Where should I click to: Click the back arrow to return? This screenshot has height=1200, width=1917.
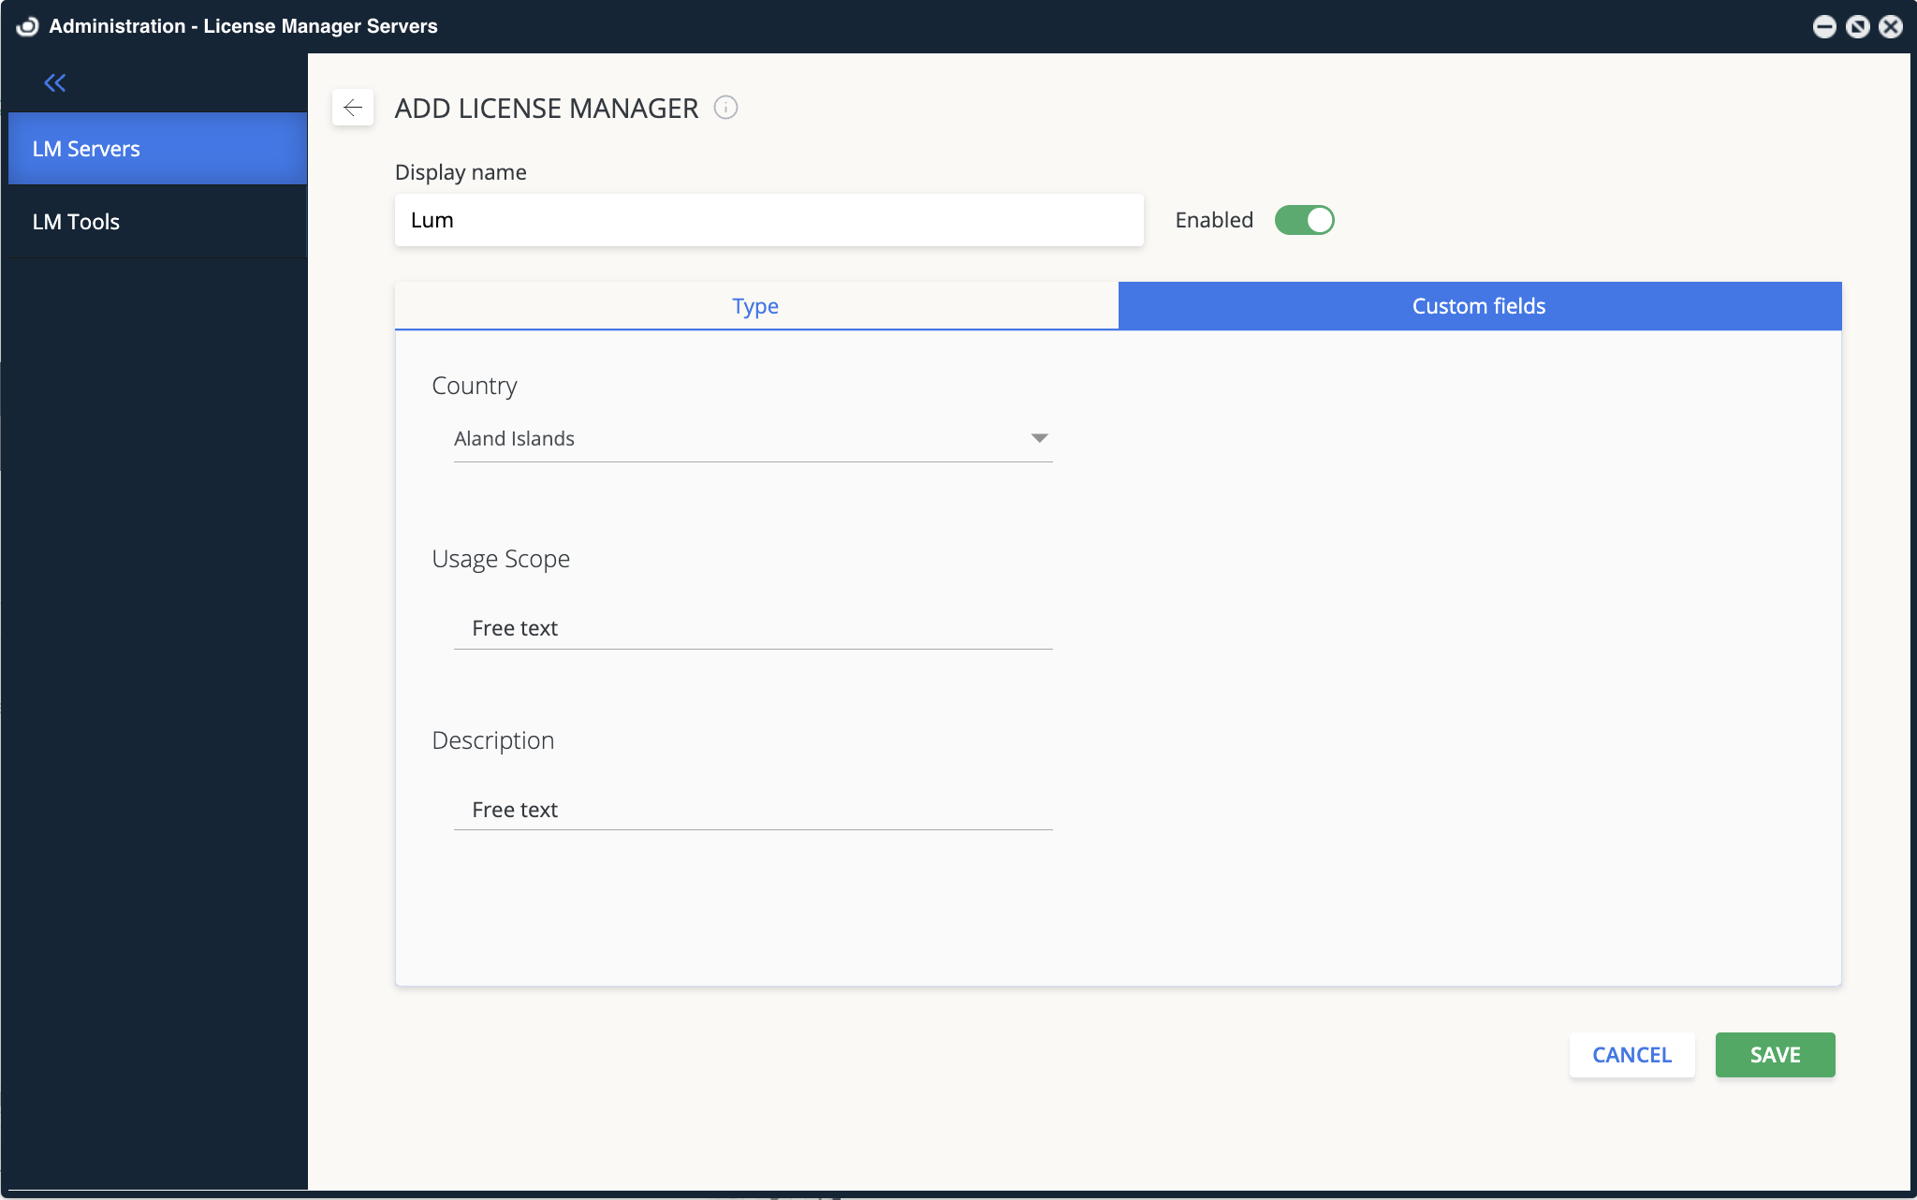[353, 107]
